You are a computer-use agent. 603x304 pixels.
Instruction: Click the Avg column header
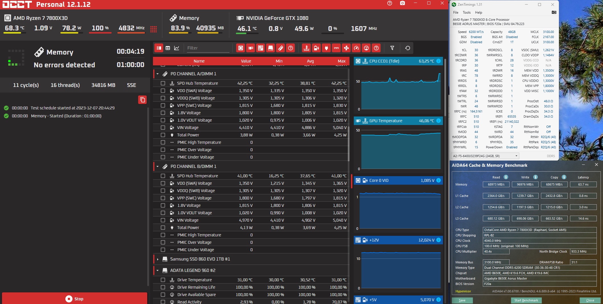(x=310, y=61)
